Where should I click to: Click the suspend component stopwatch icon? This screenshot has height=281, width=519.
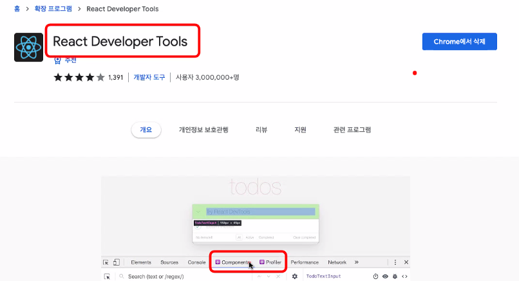tap(375, 276)
